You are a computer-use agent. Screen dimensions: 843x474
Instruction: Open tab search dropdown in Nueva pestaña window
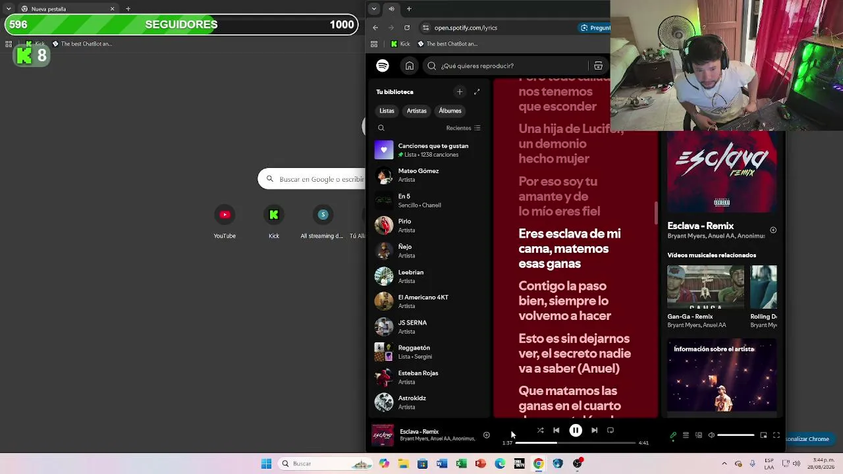click(8, 9)
